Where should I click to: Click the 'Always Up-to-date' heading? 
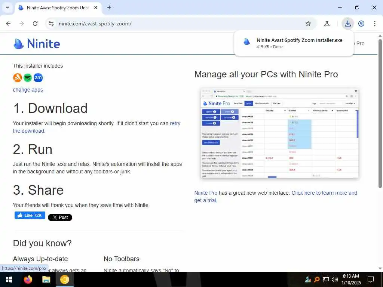click(40, 259)
